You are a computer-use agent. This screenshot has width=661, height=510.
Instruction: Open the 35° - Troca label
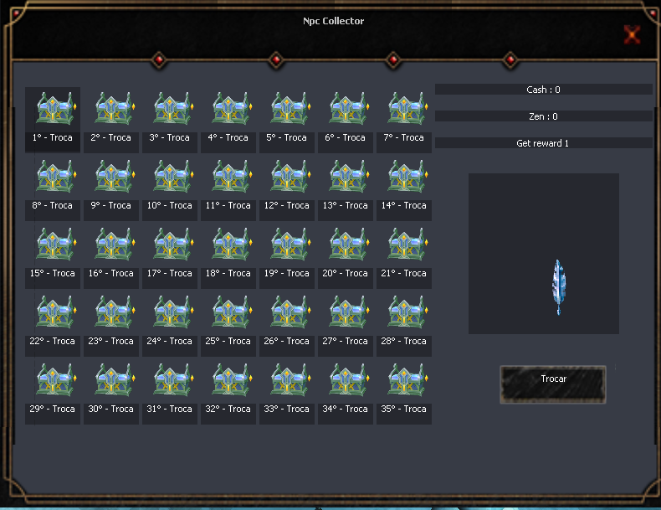[x=404, y=409]
